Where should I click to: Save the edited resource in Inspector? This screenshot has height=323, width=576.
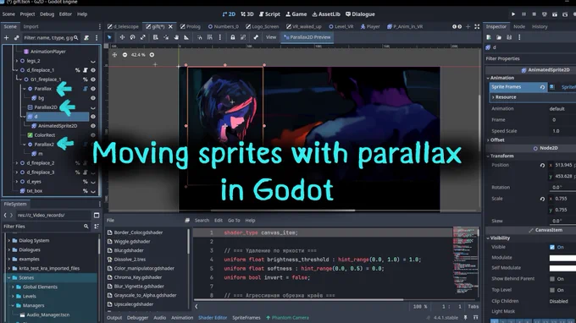point(509,37)
